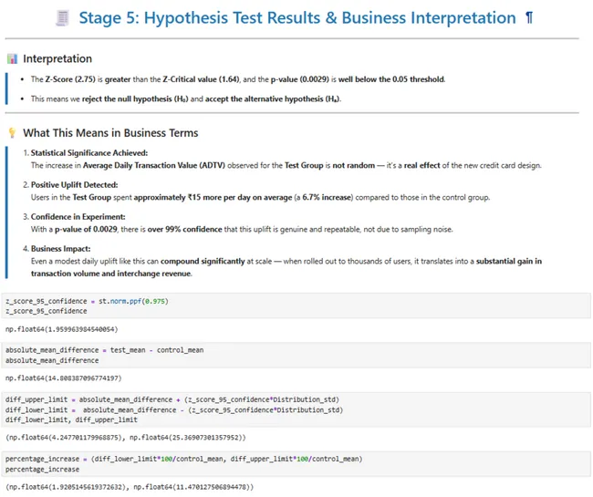The height and width of the screenshot is (497, 593).
Task: Click output np.float64(14.808387096774197)
Action: [64, 378]
